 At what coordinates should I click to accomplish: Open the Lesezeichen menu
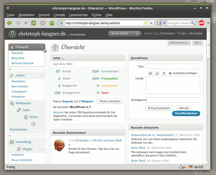tap(78, 15)
